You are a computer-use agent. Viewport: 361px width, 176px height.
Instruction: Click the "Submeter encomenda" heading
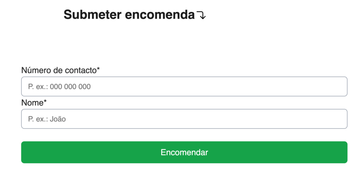tap(129, 15)
